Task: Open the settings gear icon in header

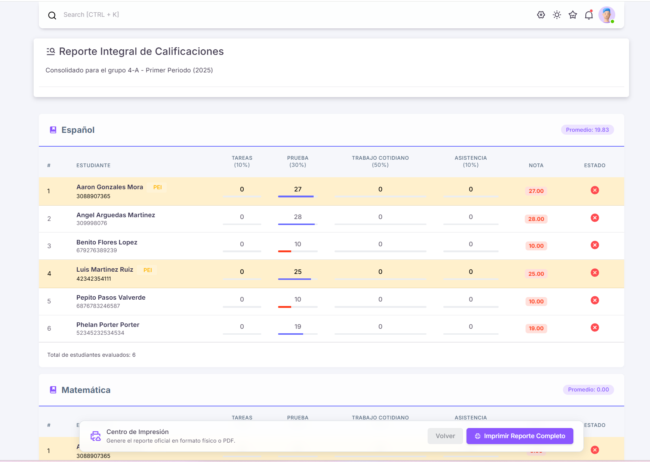Action: click(x=541, y=15)
